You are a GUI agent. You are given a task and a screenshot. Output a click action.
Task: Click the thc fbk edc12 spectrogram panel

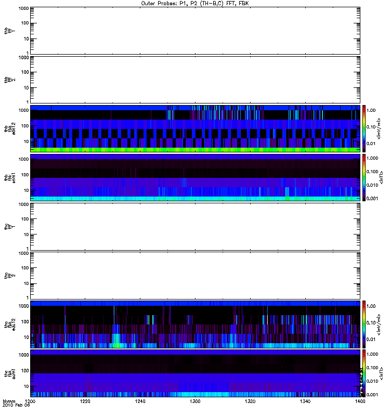click(x=195, y=324)
